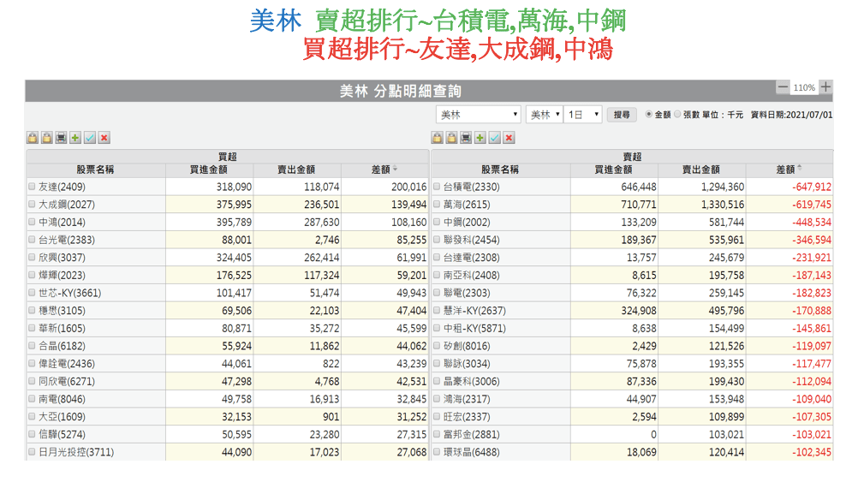Select the 金額 radio button
This screenshot has height=482, width=852.
point(648,114)
